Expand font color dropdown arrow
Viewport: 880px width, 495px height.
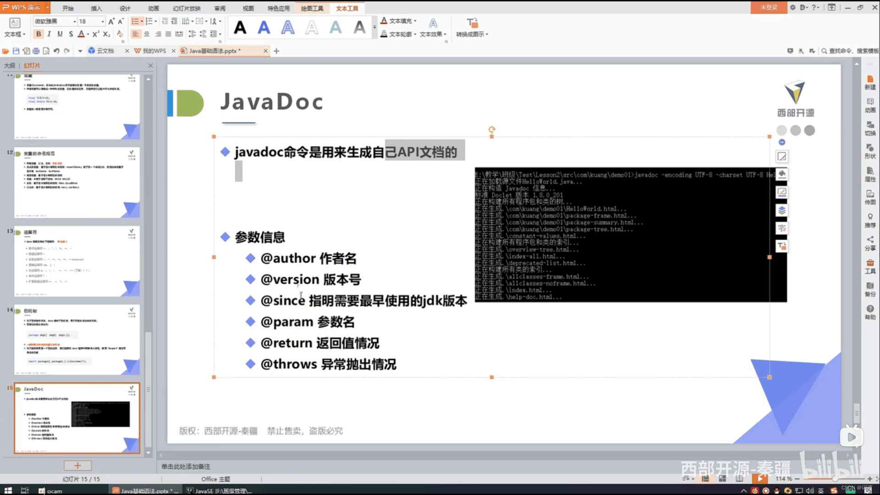88,34
